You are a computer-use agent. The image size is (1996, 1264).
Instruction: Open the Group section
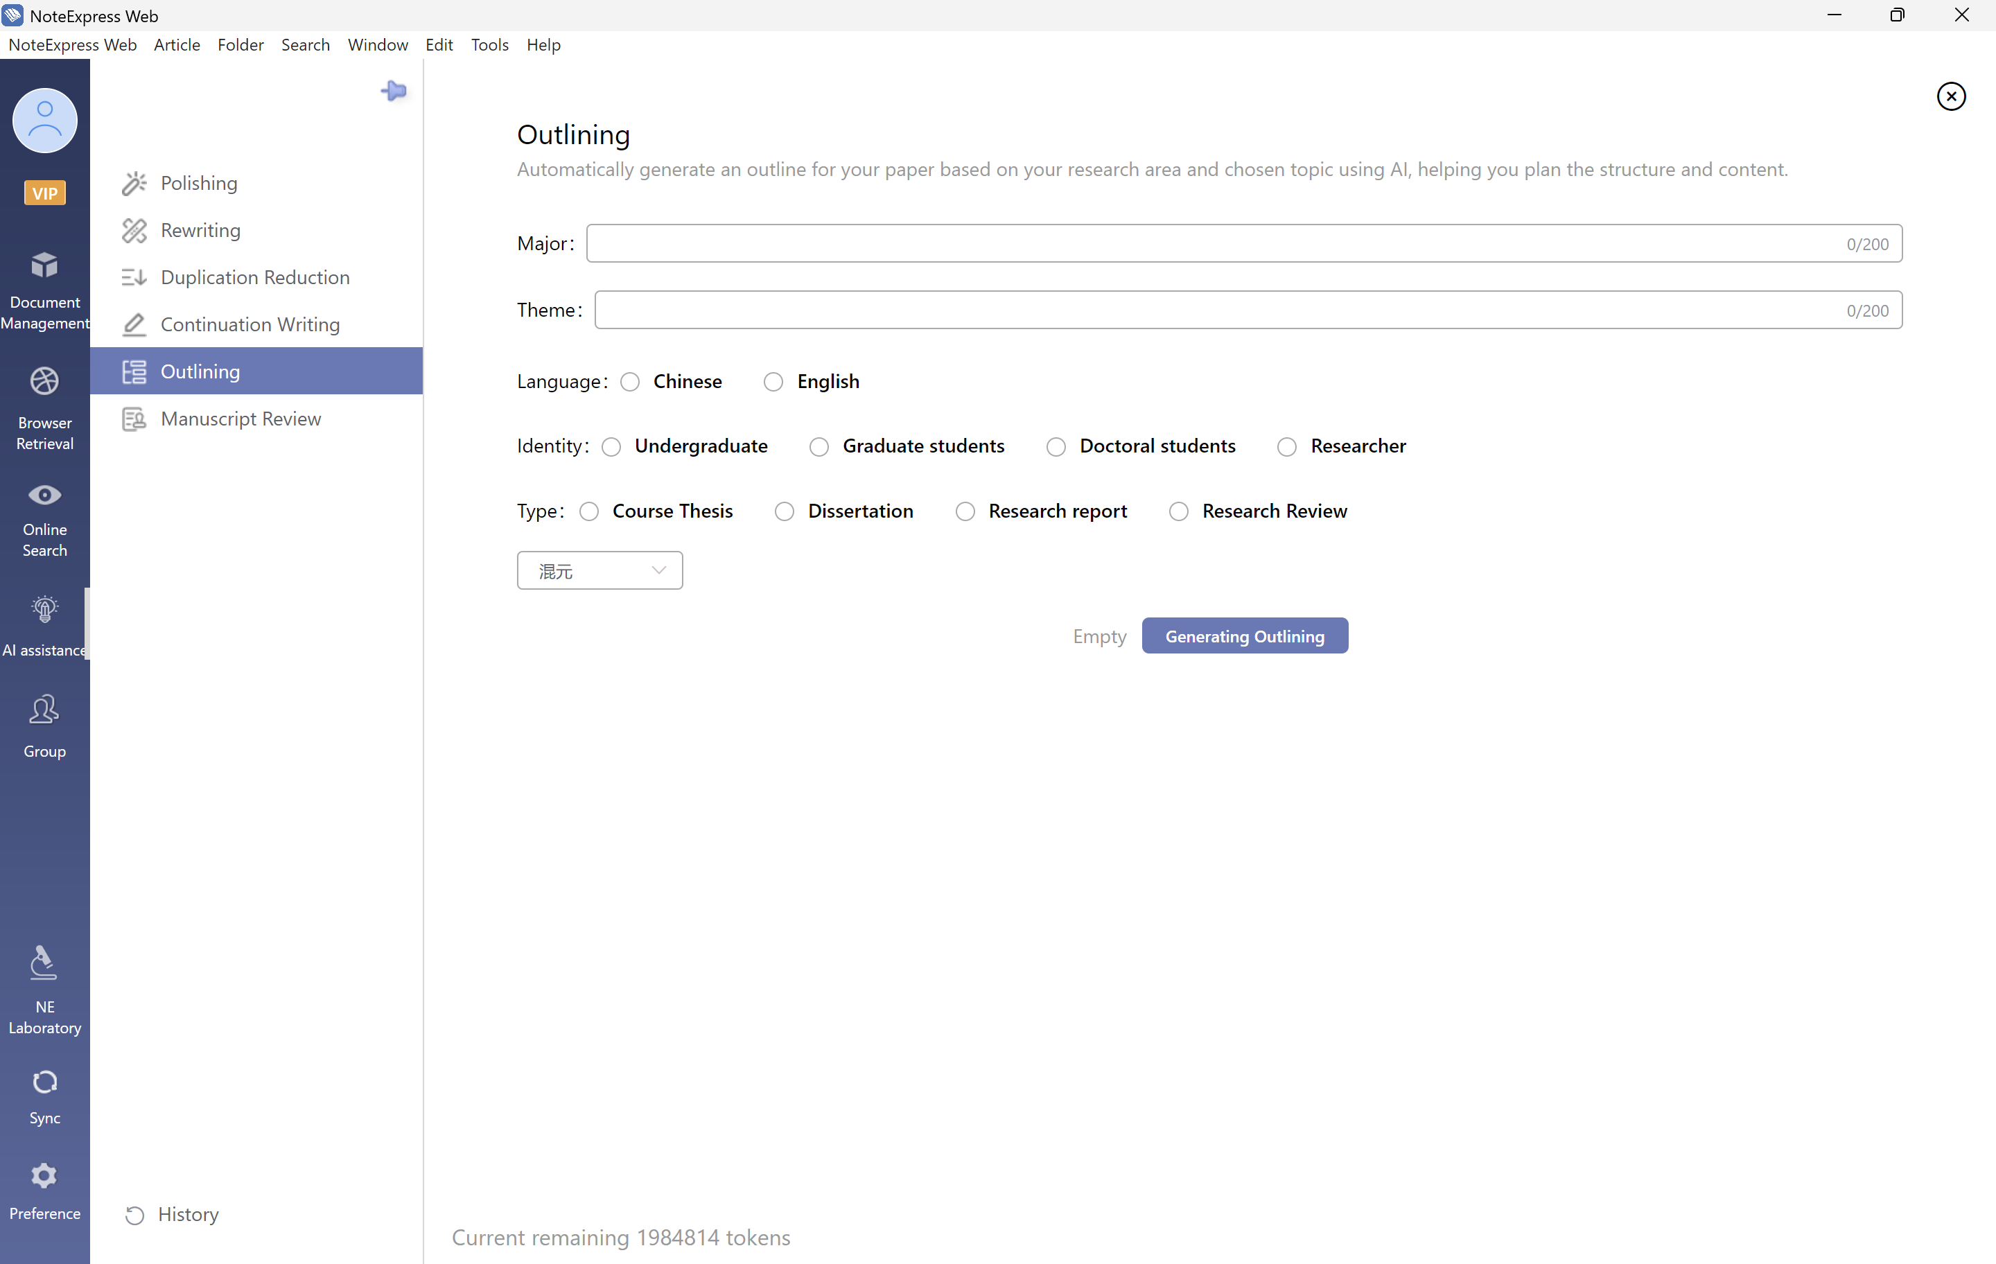[45, 726]
